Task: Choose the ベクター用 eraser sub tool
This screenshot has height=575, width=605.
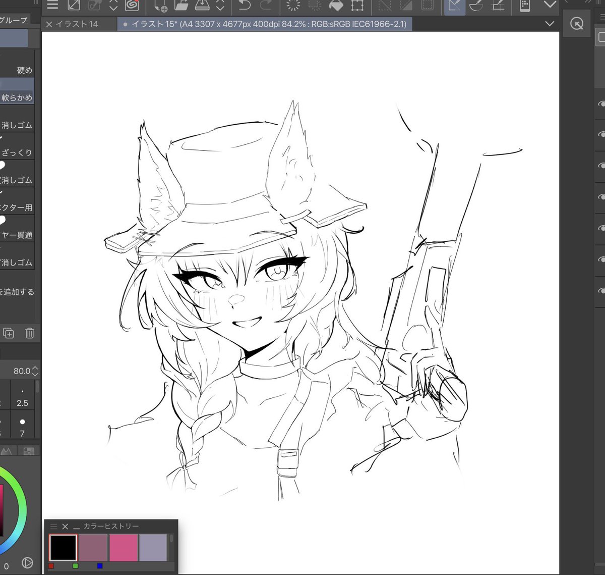Action: coord(17,200)
